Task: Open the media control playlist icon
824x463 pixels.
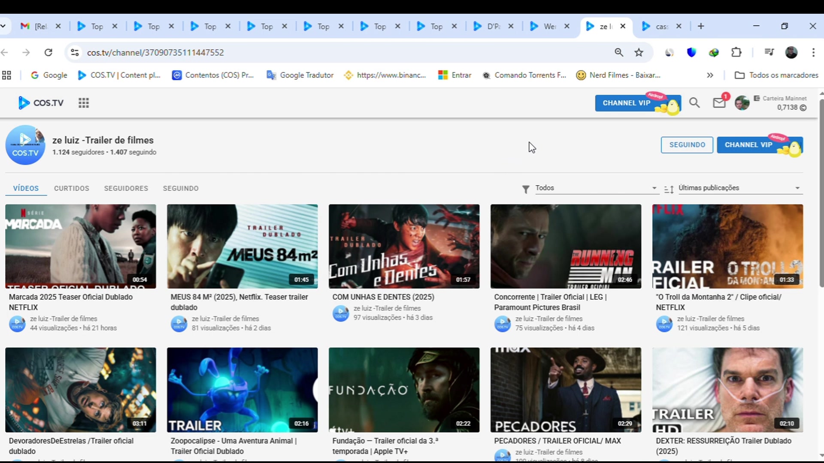Action: tap(769, 52)
